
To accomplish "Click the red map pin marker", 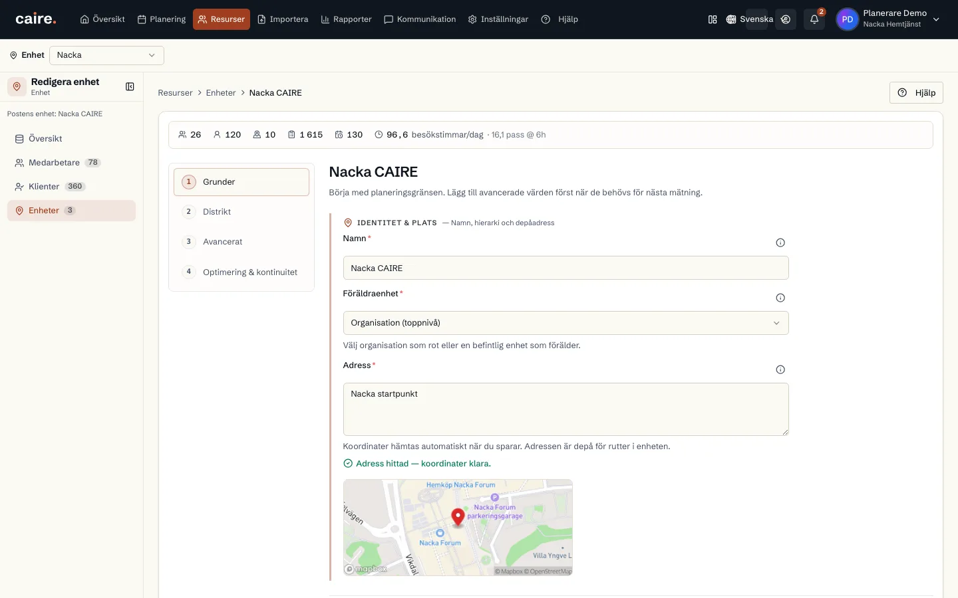I will (458, 517).
